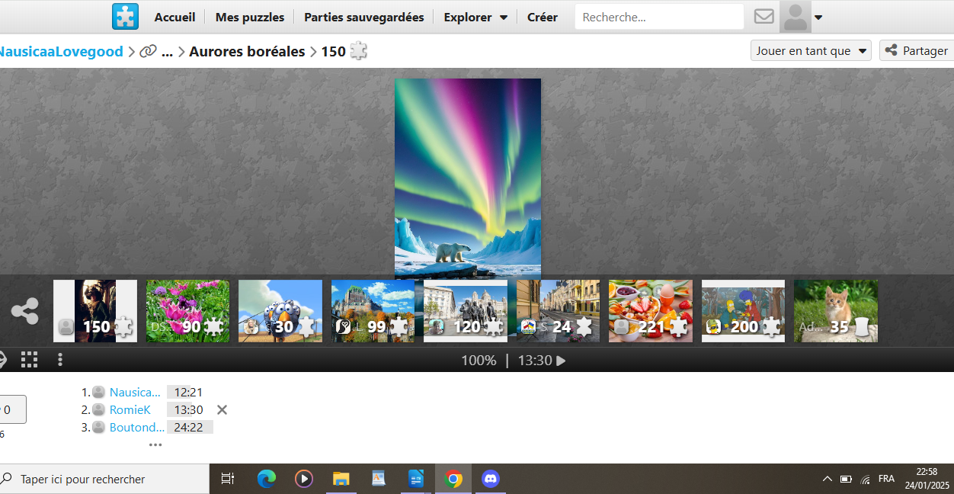The height and width of the screenshot is (494, 954).
Task: Open the 200-piece Simpsons puzzle thumbnail
Action: (743, 311)
